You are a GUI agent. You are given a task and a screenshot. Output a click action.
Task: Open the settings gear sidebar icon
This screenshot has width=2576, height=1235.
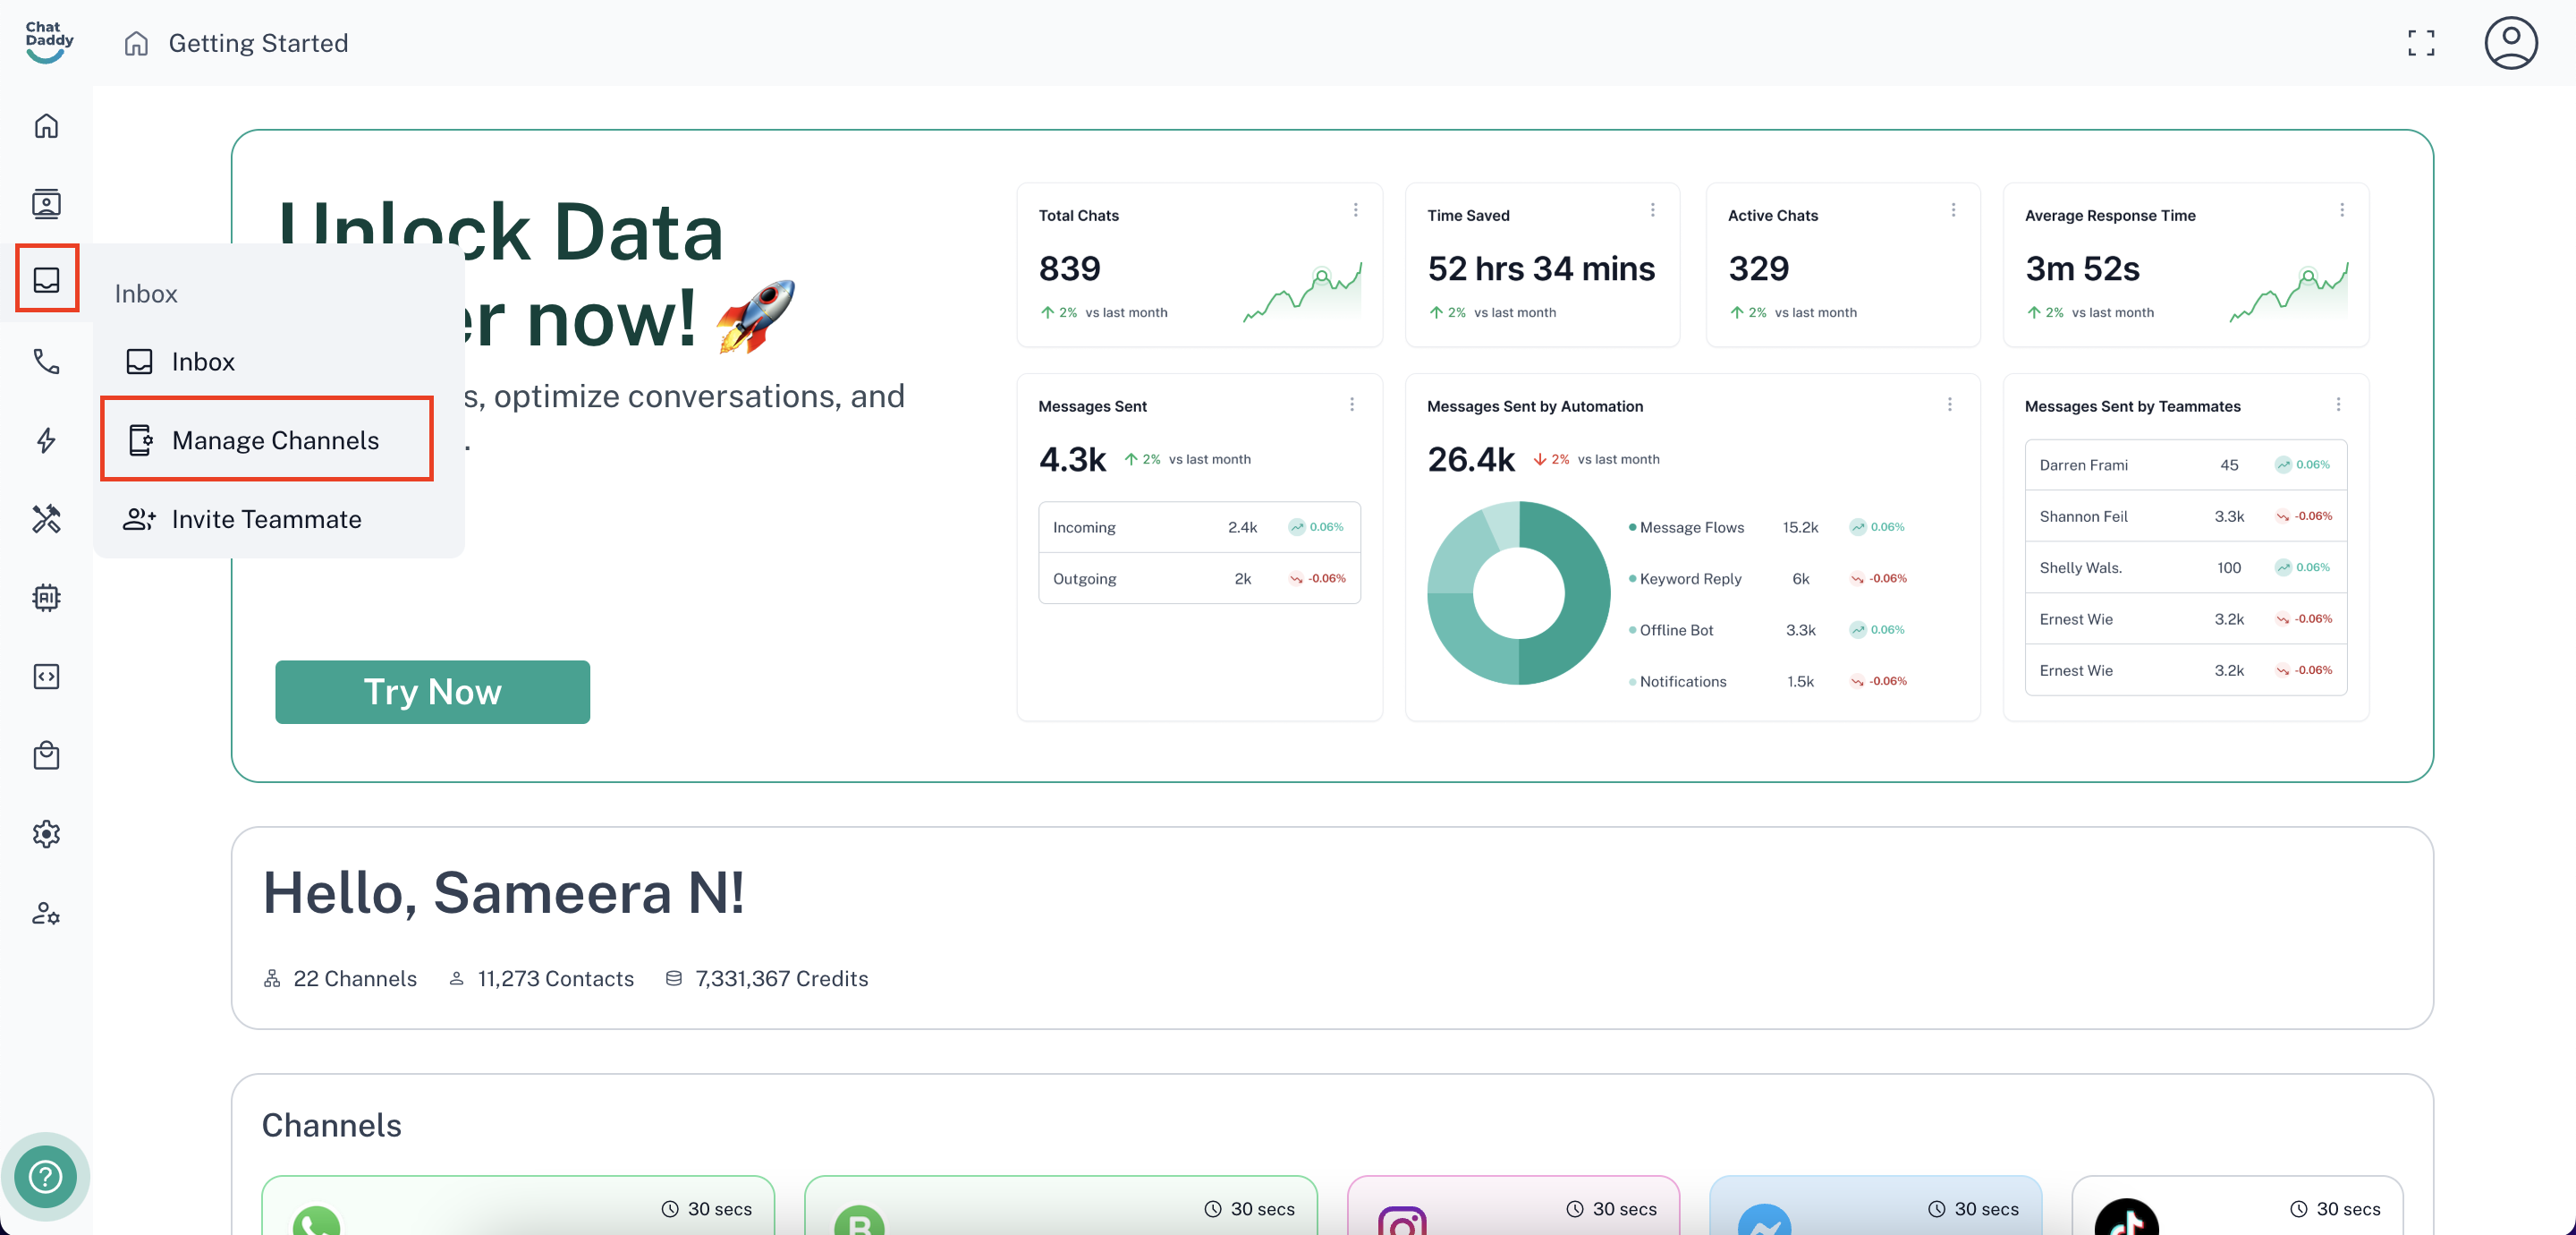(46, 834)
